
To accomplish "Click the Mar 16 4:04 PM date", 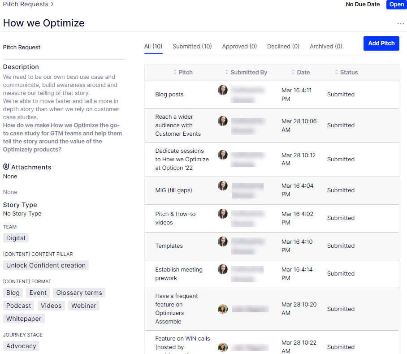I will click(298, 190).
